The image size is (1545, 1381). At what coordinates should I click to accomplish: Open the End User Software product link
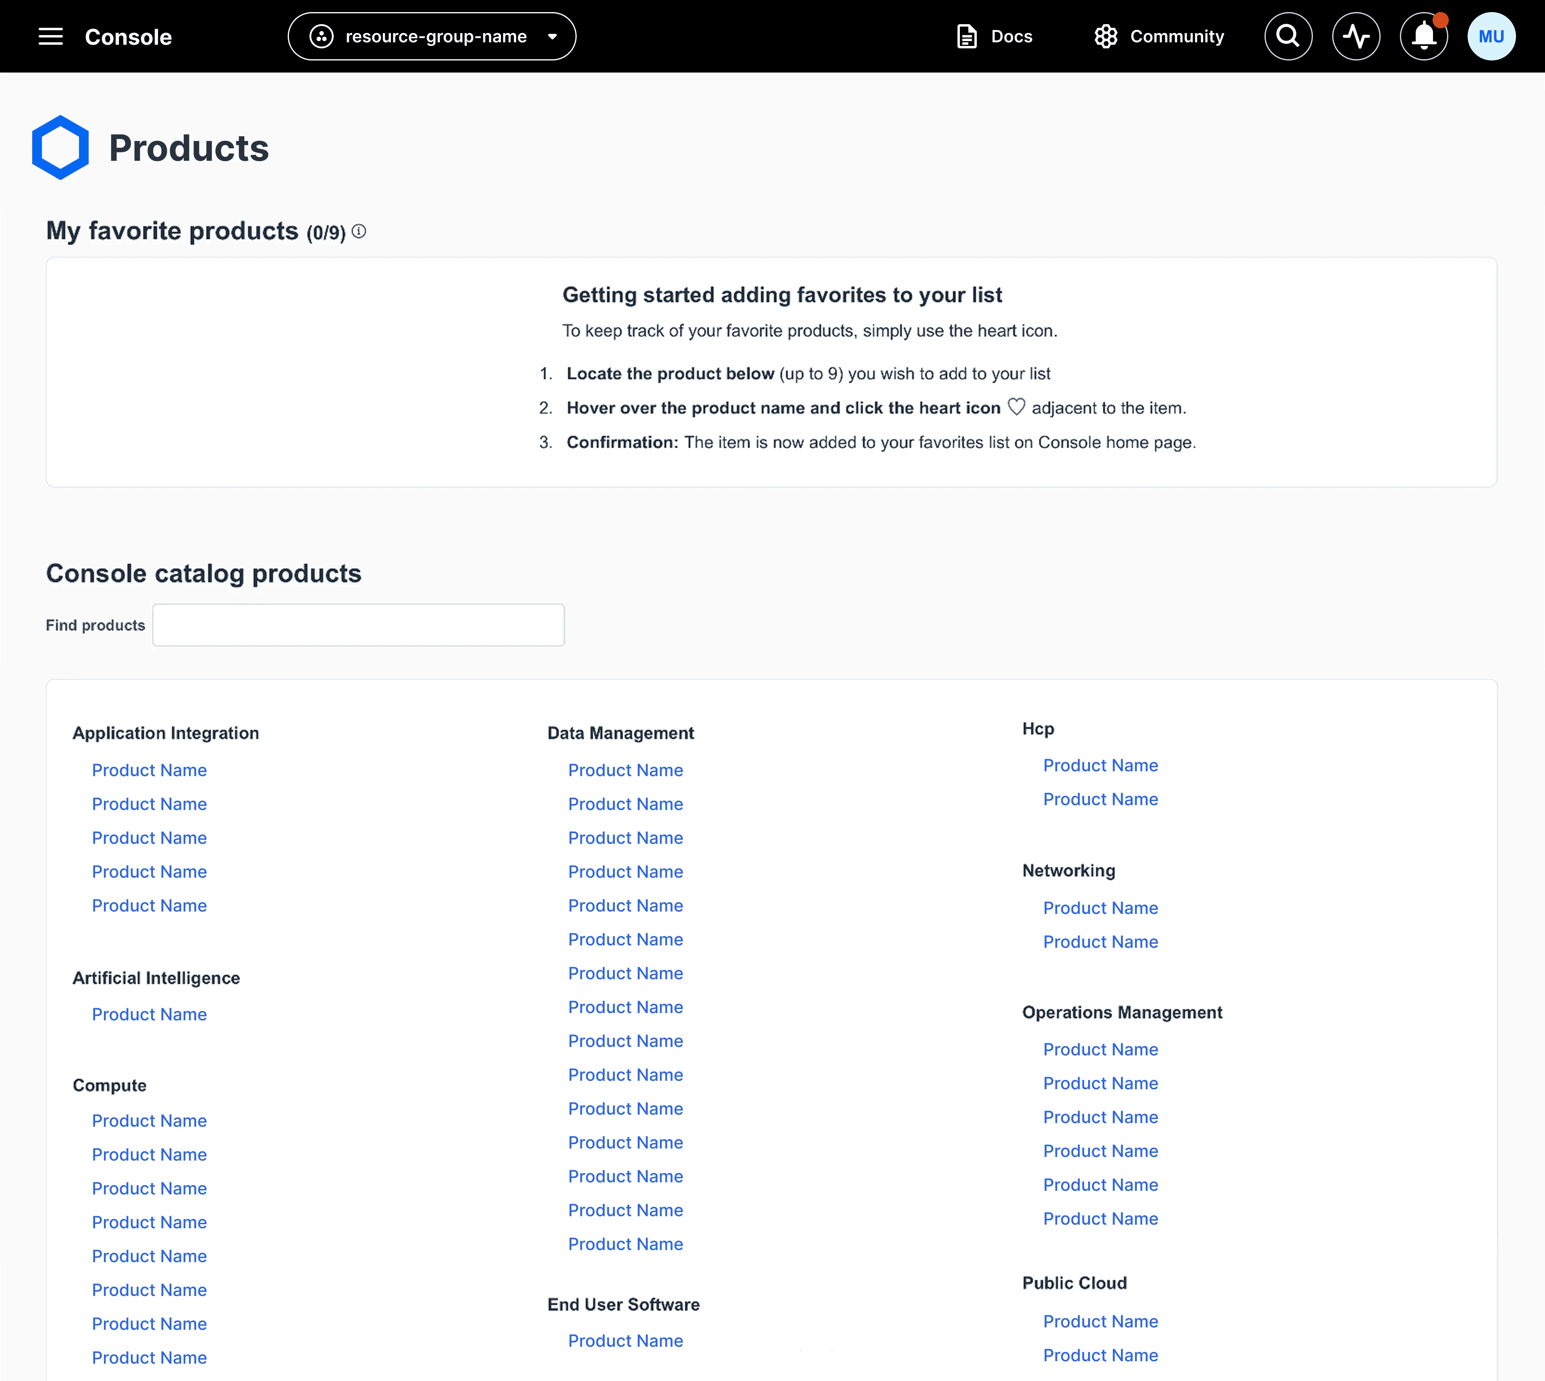pyautogui.click(x=625, y=1341)
